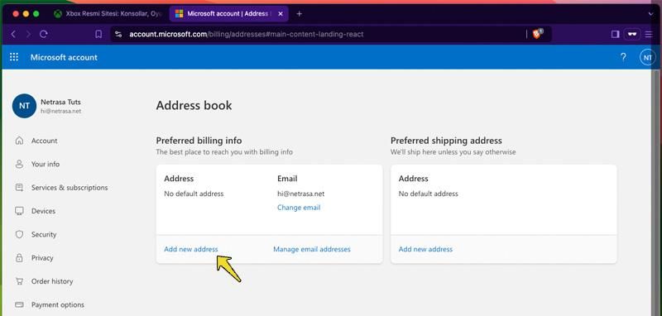Screen dimensions: 662x316
Task: Open a new tab with plus icon
Action: coord(300,13)
